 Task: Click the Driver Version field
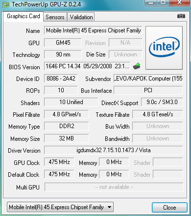pos(114,150)
